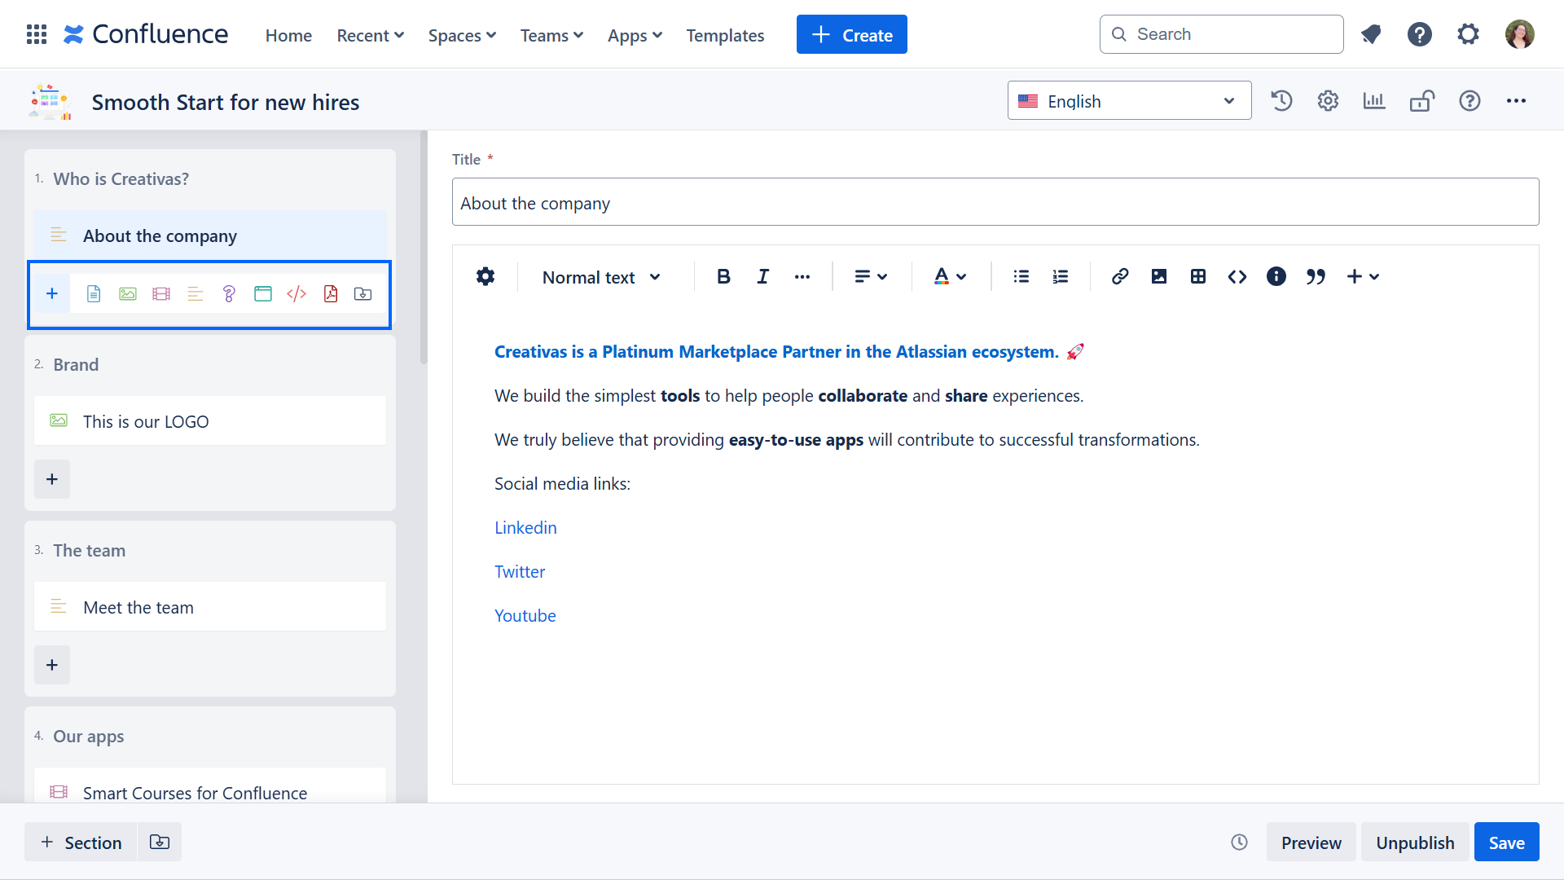This screenshot has height=880, width=1564.
Task: Add a video module to the section
Action: [161, 294]
